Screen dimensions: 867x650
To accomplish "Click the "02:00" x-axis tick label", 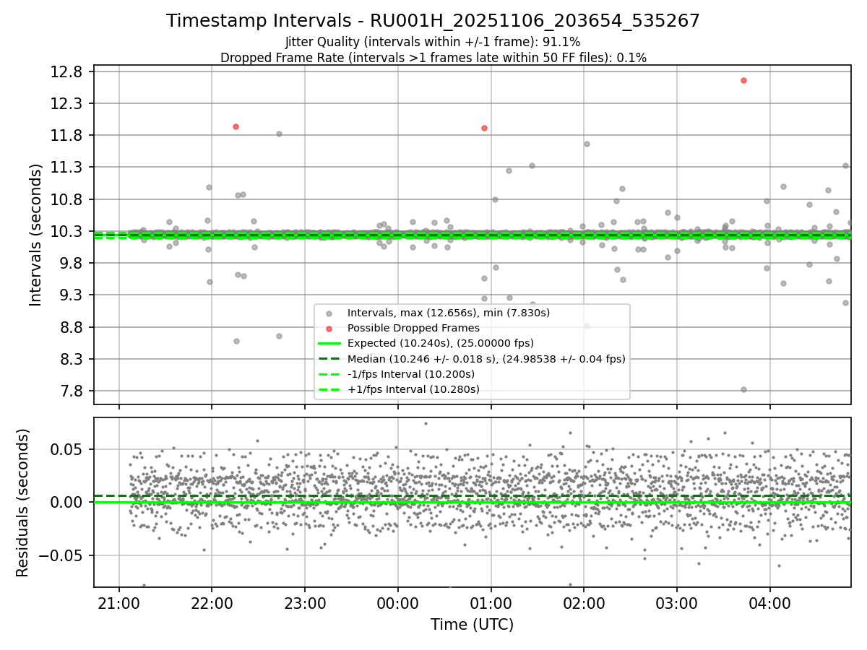I will [x=584, y=602].
